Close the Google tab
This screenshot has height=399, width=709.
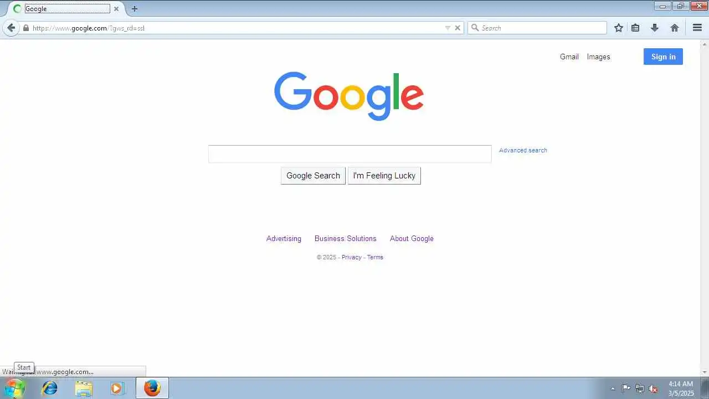tap(116, 9)
